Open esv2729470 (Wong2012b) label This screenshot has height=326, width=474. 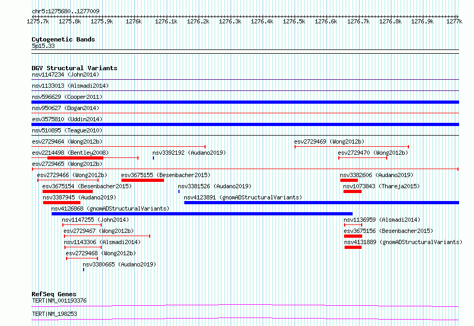(373, 153)
